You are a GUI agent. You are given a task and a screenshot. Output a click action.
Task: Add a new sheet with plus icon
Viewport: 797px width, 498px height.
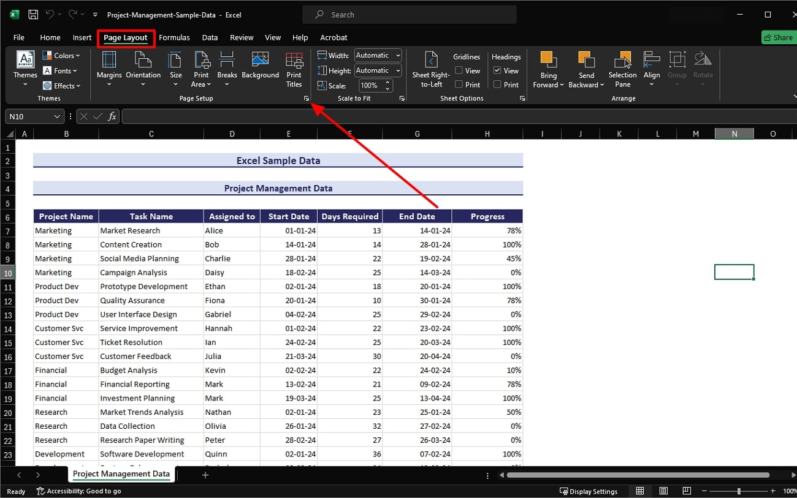pos(205,475)
